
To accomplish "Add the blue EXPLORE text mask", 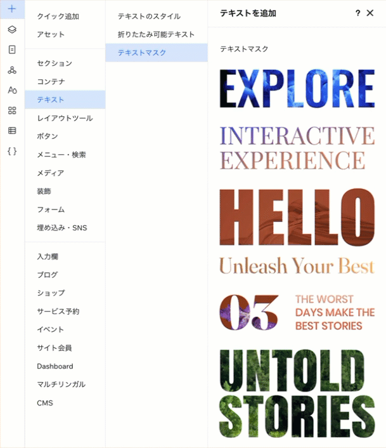I will pyautogui.click(x=297, y=89).
